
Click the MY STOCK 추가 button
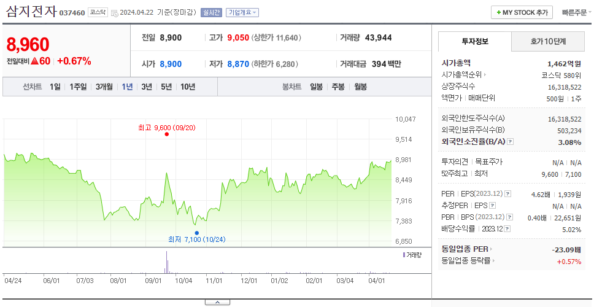[x=522, y=12]
